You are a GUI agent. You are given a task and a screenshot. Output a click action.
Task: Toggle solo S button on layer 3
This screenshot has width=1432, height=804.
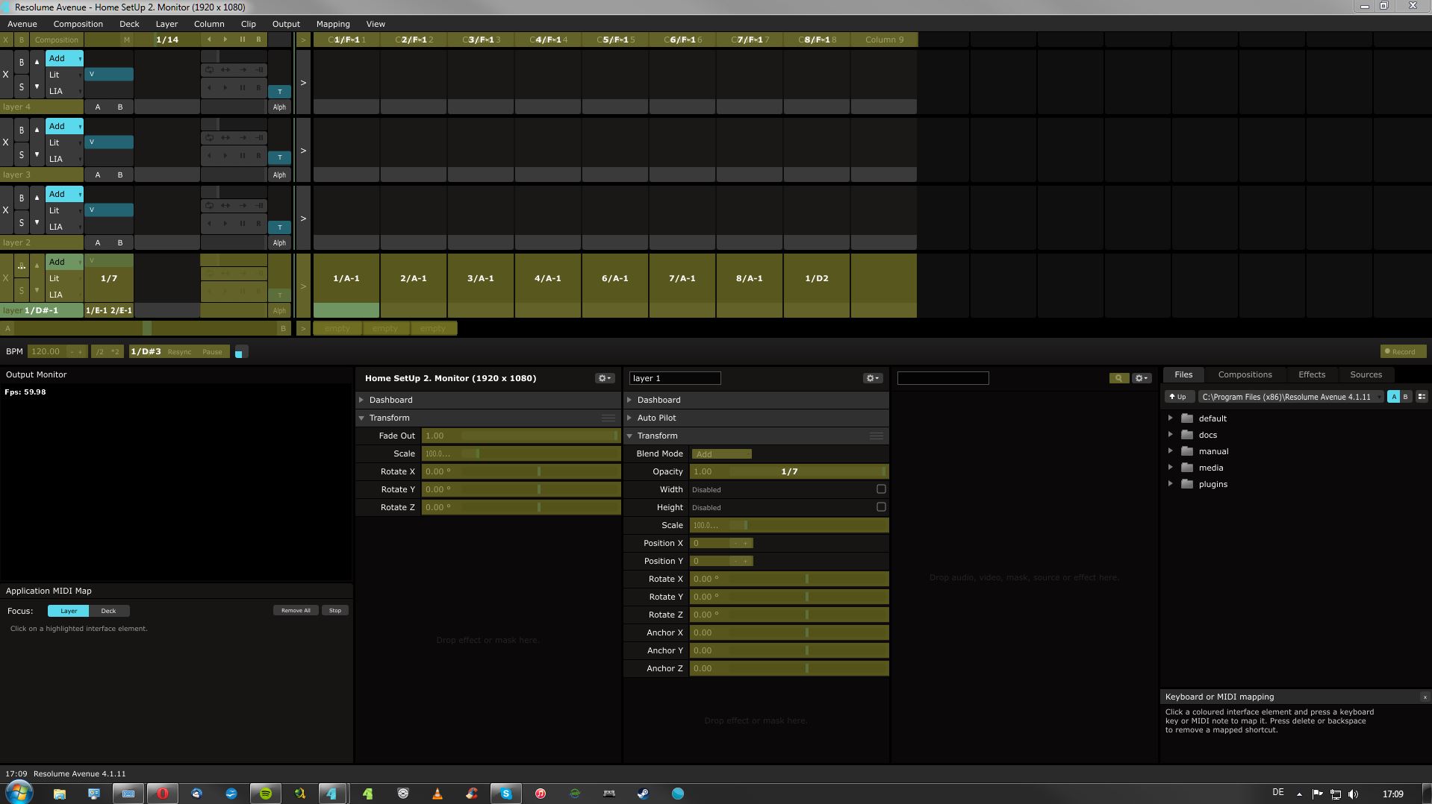click(x=21, y=155)
